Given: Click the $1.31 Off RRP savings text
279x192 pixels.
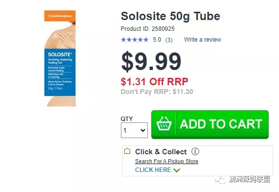Looking at the screenshot, I should 155,82.
